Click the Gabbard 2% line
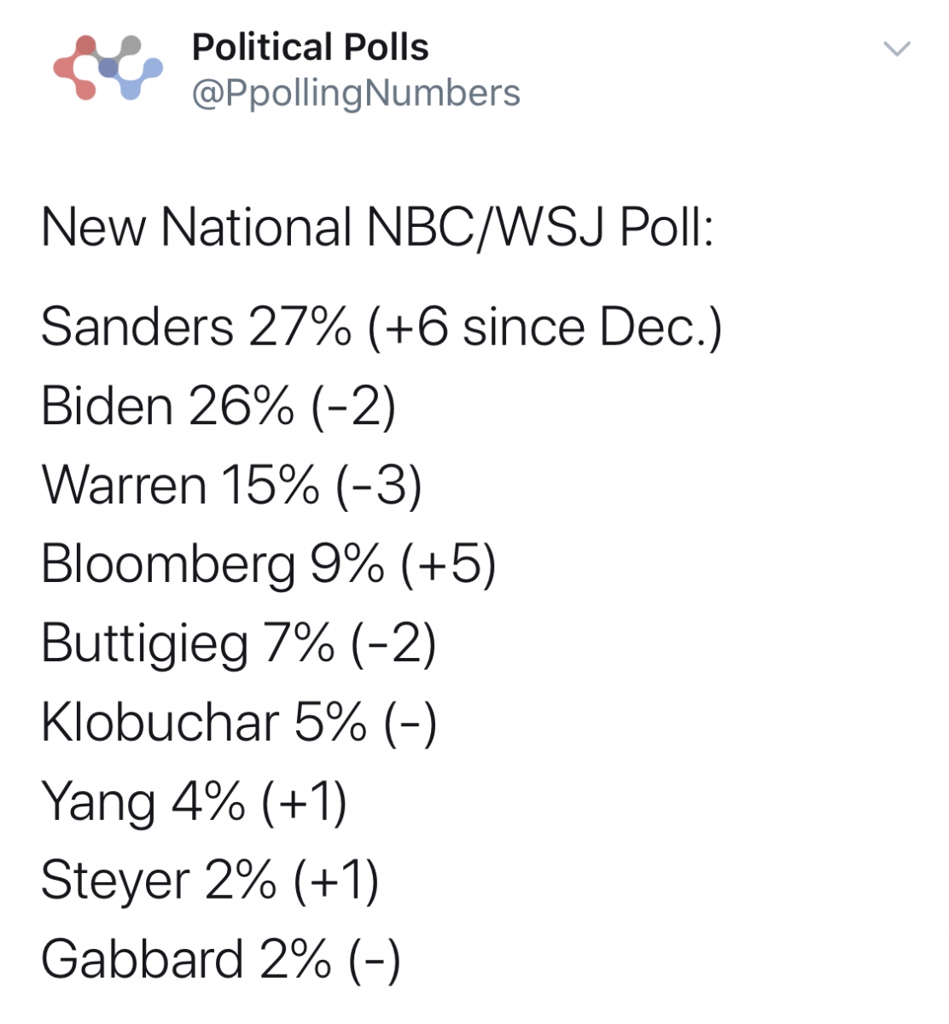The image size is (949, 1024). [x=220, y=960]
